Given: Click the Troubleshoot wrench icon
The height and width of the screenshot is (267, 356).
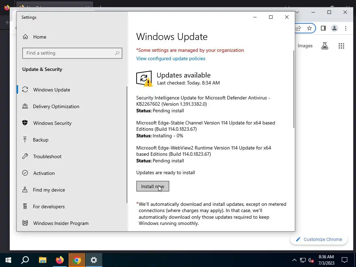Looking at the screenshot, I should (25, 156).
